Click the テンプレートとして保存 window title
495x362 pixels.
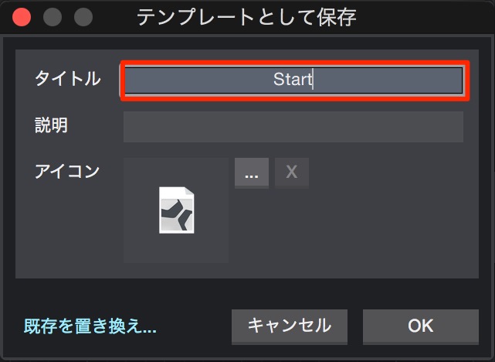(246, 17)
